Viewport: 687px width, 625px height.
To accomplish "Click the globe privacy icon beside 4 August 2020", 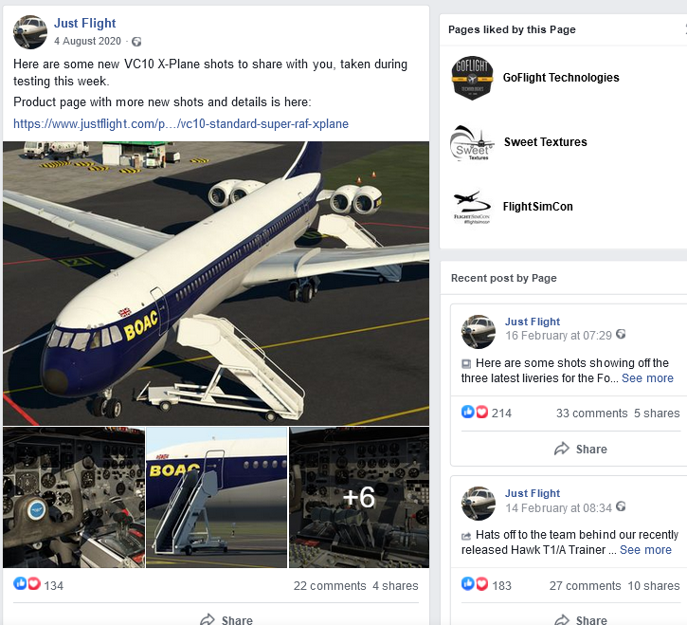I will click(x=136, y=42).
